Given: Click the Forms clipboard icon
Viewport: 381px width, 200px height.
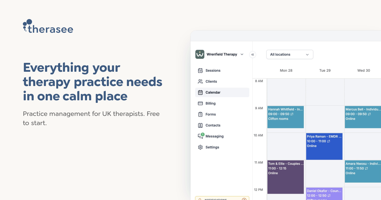Looking at the screenshot, I should coord(200,114).
